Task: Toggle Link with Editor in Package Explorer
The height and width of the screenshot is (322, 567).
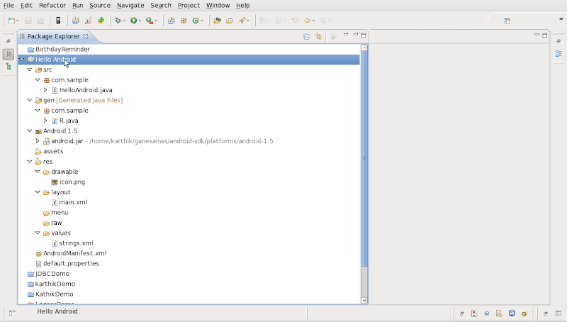Action: (318, 36)
